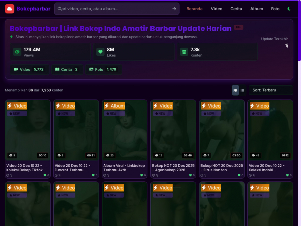Click the Album badge on the third card
The width and height of the screenshot is (301, 226).
[x=114, y=106]
